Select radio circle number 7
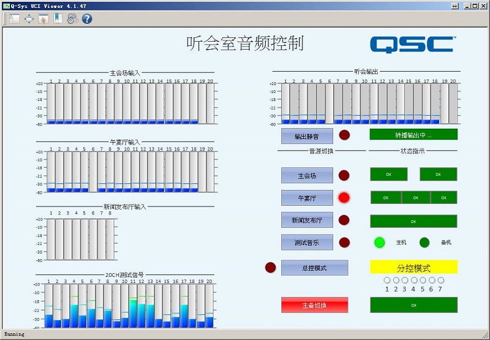 coord(440,281)
